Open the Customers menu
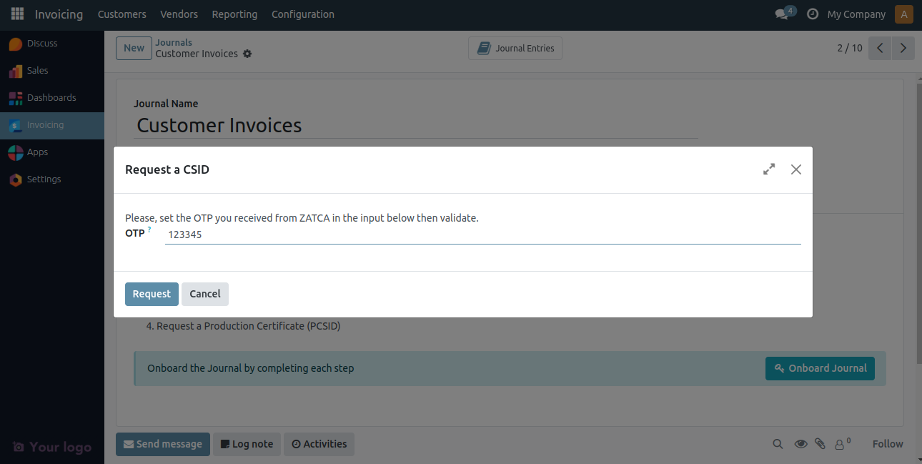 [122, 14]
